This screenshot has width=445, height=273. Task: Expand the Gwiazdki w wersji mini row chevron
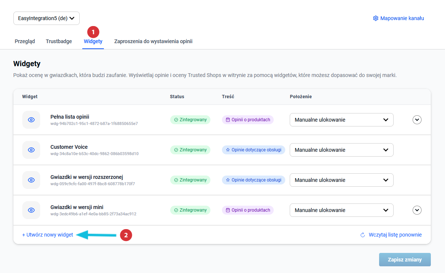click(x=417, y=210)
